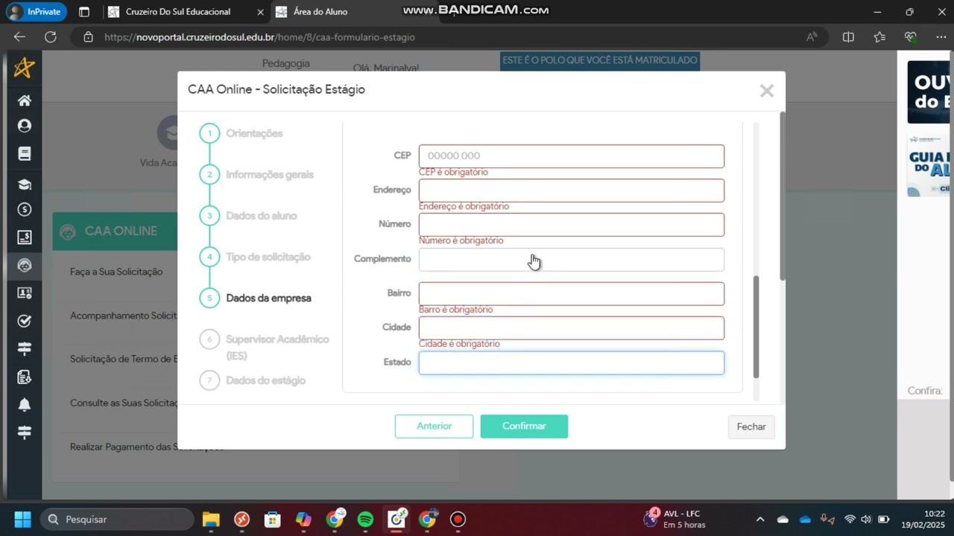Open the clock showing 10:22 19/02/2025
Viewport: 954px width, 536px height.
pos(923,519)
